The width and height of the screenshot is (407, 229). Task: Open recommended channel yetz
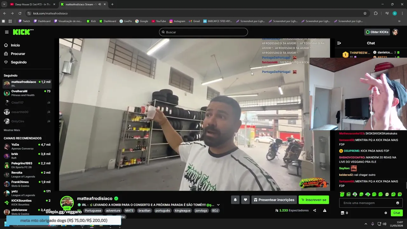(27, 193)
